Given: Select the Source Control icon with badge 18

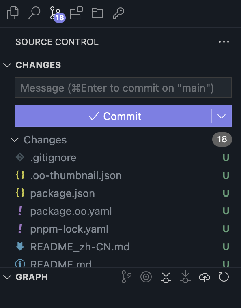Looking at the screenshot, I should 56,14.
